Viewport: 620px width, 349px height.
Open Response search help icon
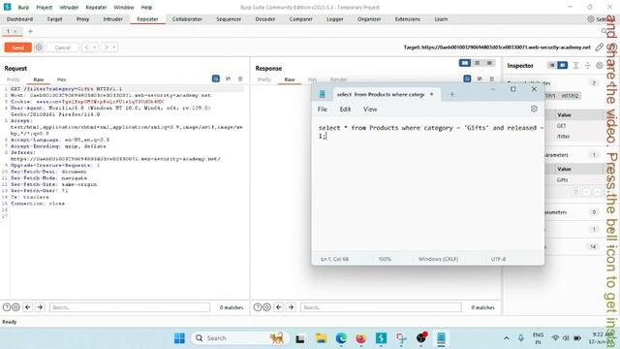[258, 307]
